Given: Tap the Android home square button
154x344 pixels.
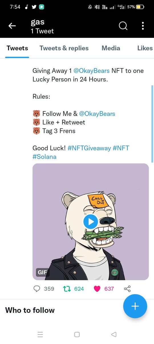Looking at the screenshot, I should click(77, 334).
